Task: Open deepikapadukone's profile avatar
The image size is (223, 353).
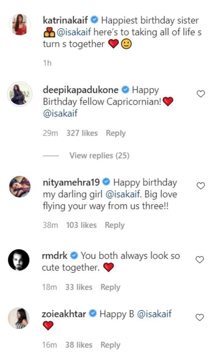Action: (19, 94)
